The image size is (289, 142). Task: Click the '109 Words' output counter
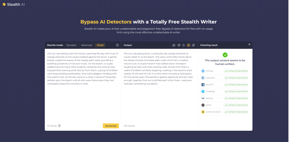point(129,126)
